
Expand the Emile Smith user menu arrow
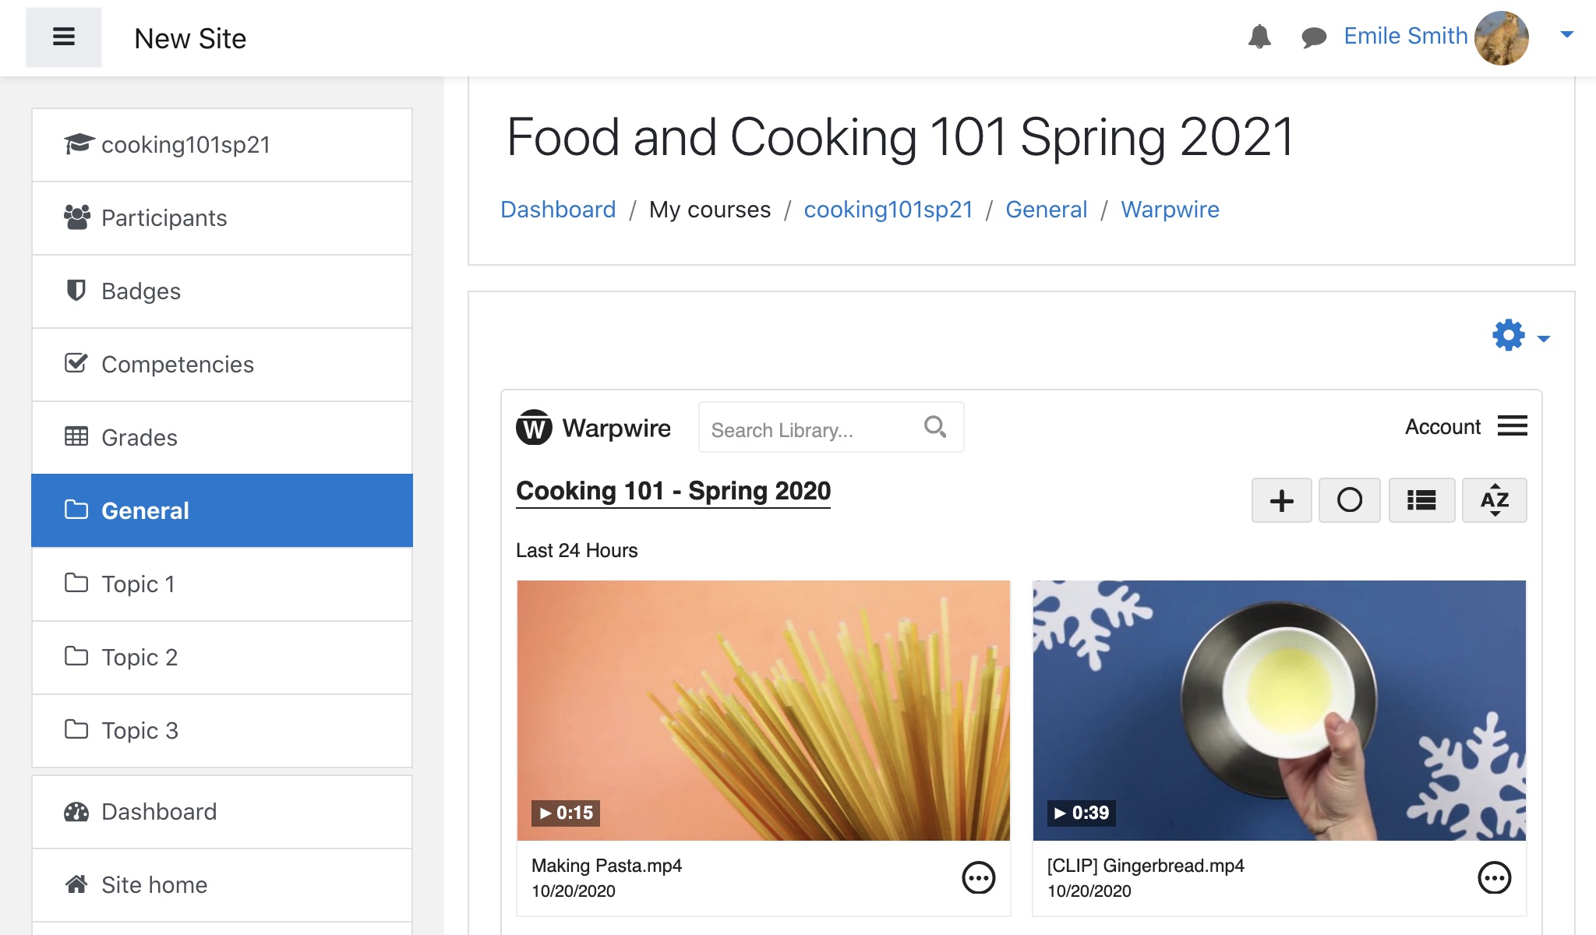coord(1566,34)
